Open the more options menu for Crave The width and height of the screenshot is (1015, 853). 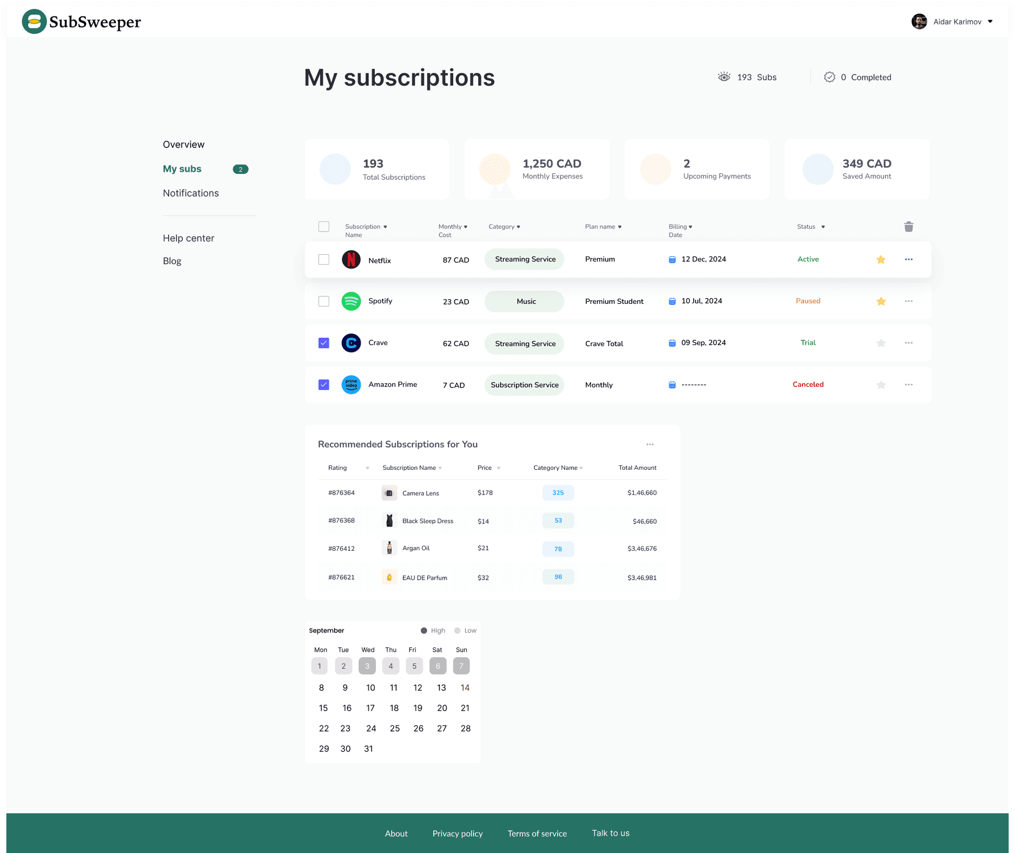click(908, 343)
